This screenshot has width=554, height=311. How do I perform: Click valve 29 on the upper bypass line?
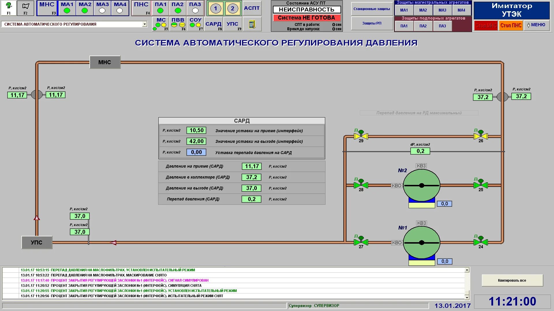pyautogui.click(x=361, y=136)
